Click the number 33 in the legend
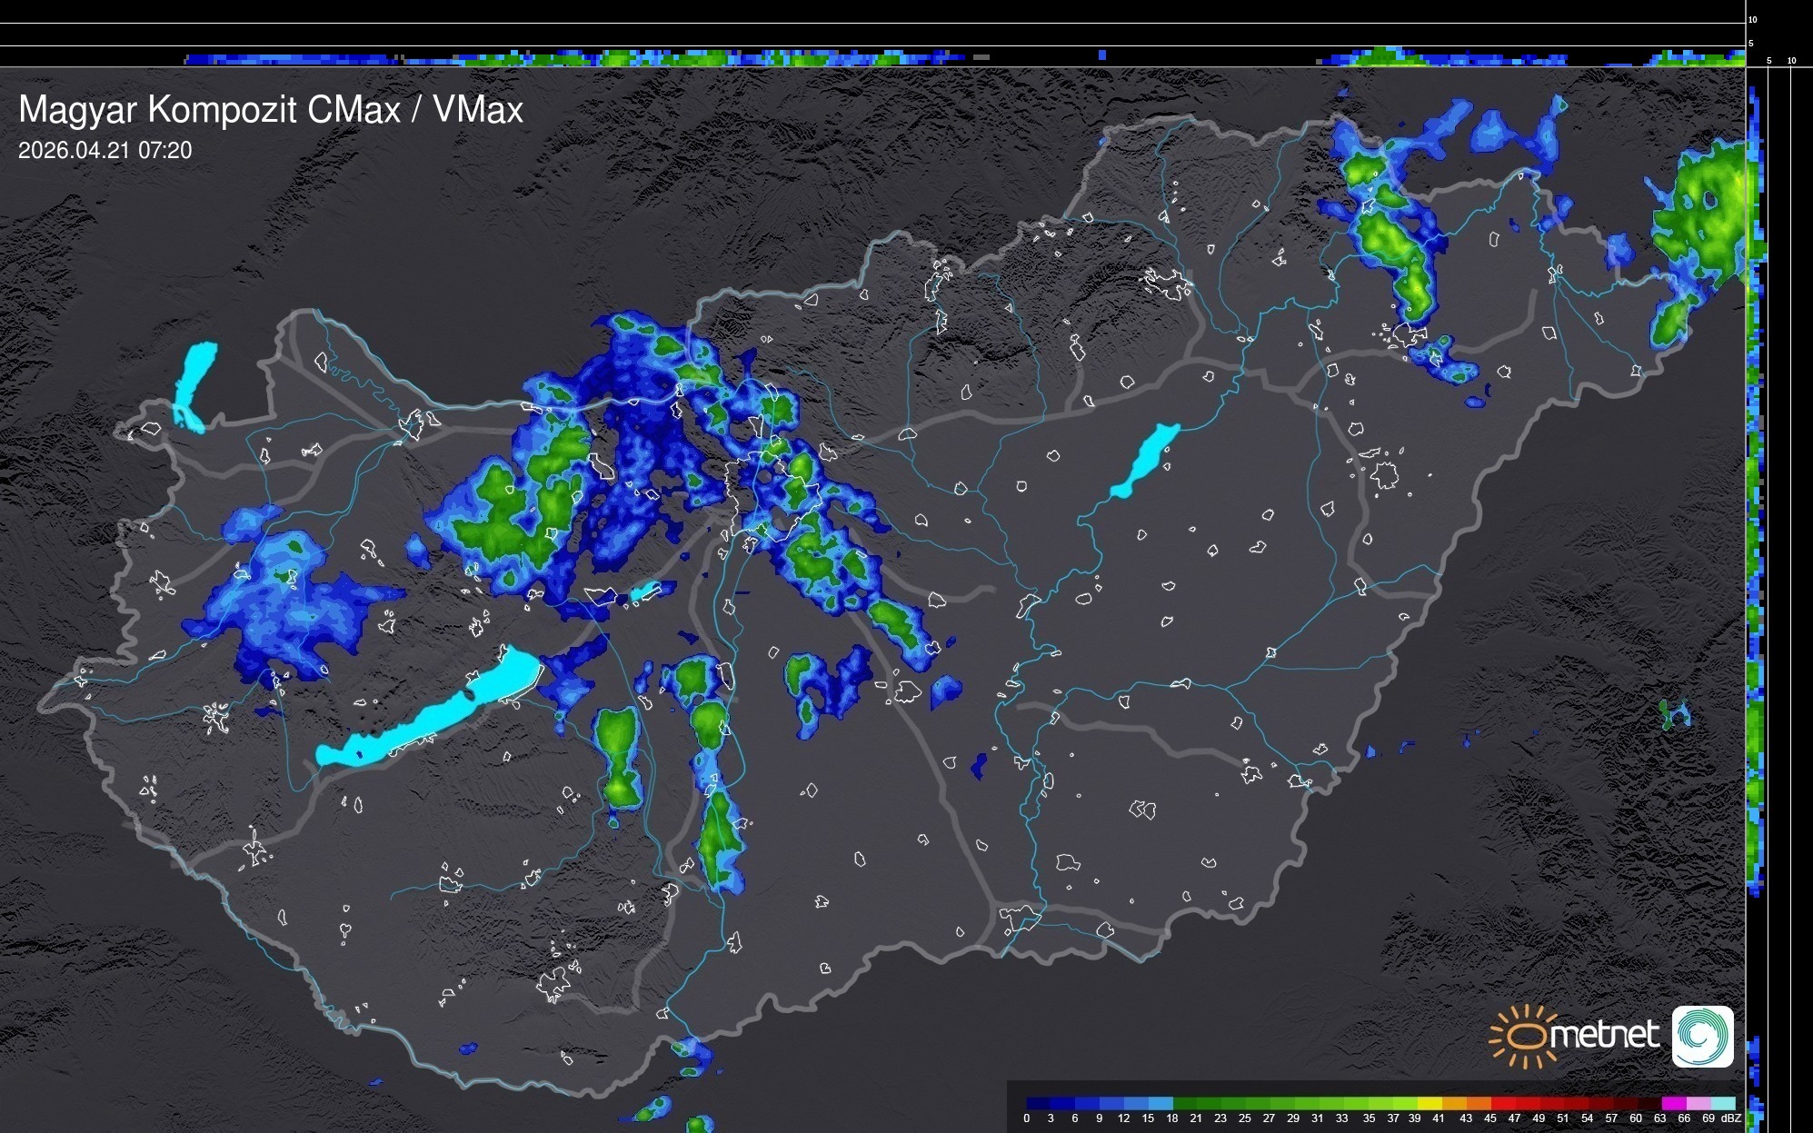1813x1133 pixels. pyautogui.click(x=1341, y=1118)
